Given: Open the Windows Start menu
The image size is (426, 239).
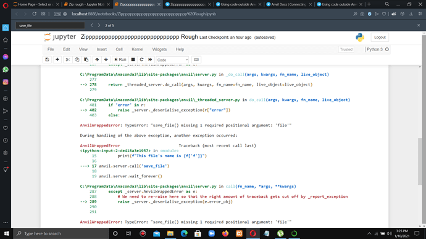Looking at the screenshot, I should [6, 233].
